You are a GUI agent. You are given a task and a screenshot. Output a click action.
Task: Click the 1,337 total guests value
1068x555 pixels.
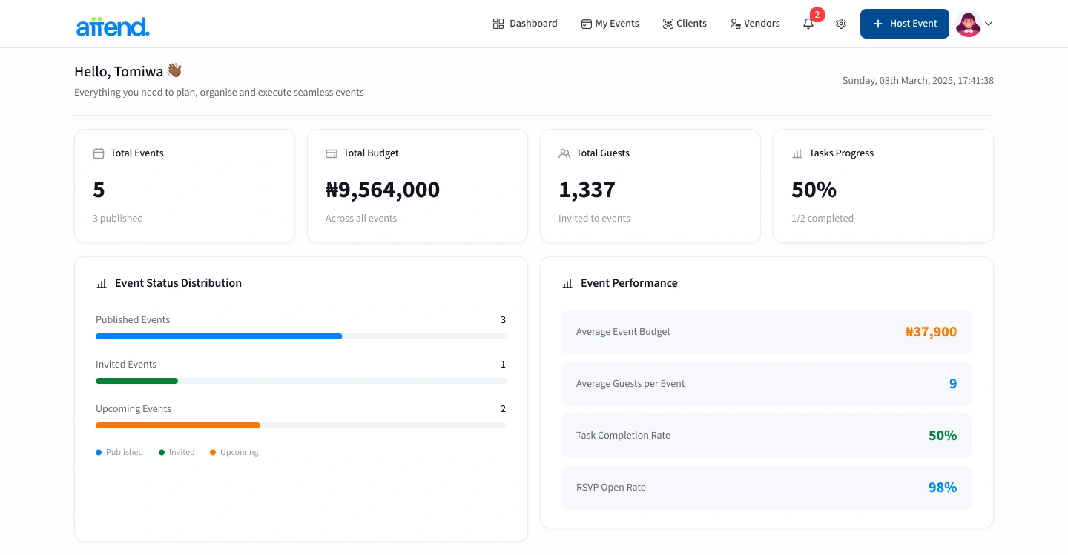point(587,190)
